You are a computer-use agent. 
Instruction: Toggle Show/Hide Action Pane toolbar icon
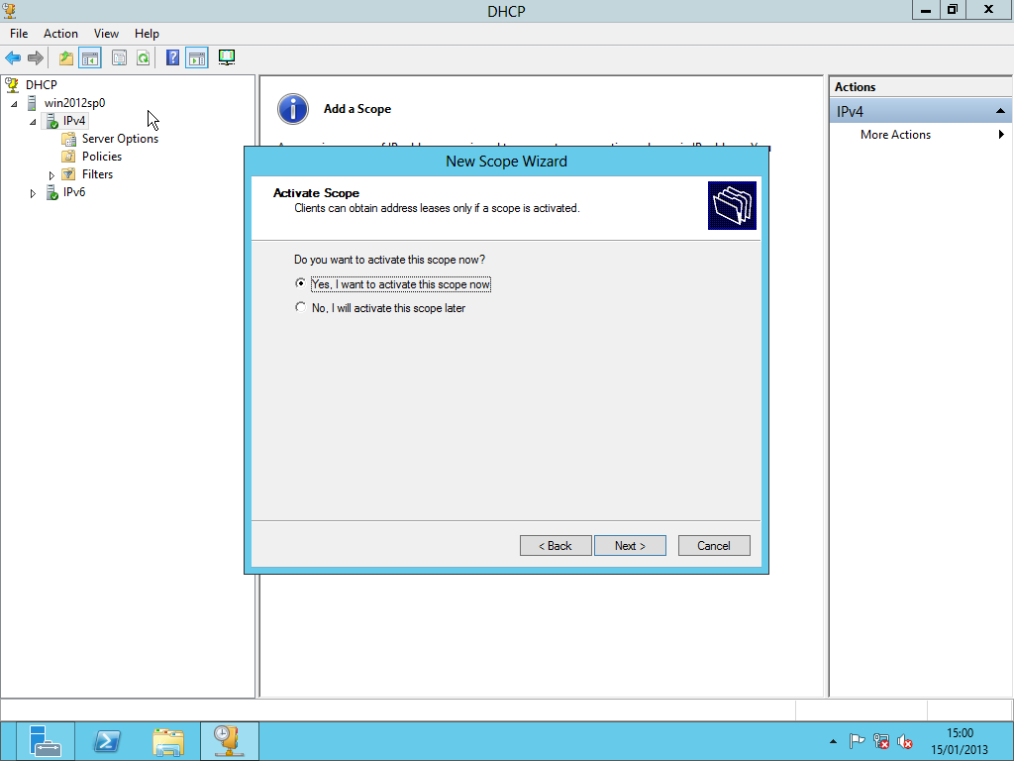point(196,58)
